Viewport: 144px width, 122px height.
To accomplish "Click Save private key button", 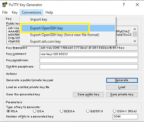I will point(122,94).
